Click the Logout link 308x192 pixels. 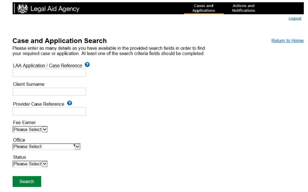295,19
